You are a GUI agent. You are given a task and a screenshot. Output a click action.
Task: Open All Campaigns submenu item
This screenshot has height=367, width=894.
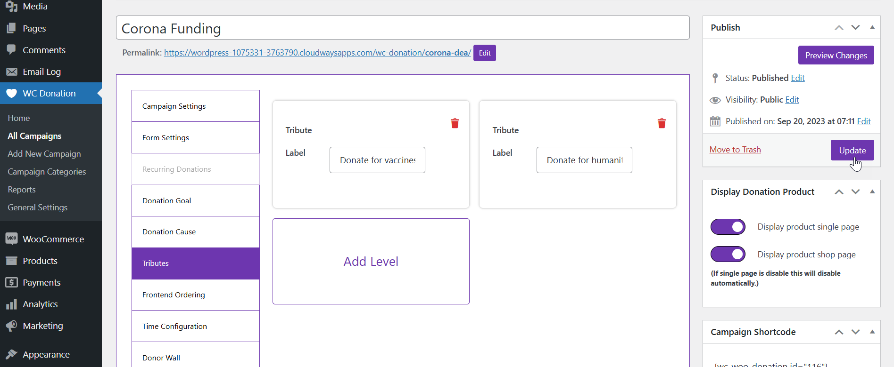click(34, 136)
